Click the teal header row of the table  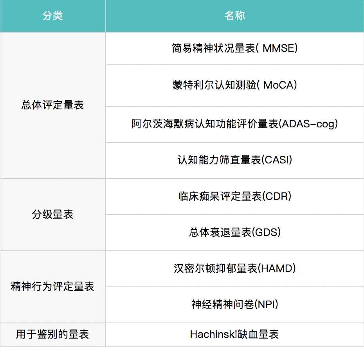(182, 16)
